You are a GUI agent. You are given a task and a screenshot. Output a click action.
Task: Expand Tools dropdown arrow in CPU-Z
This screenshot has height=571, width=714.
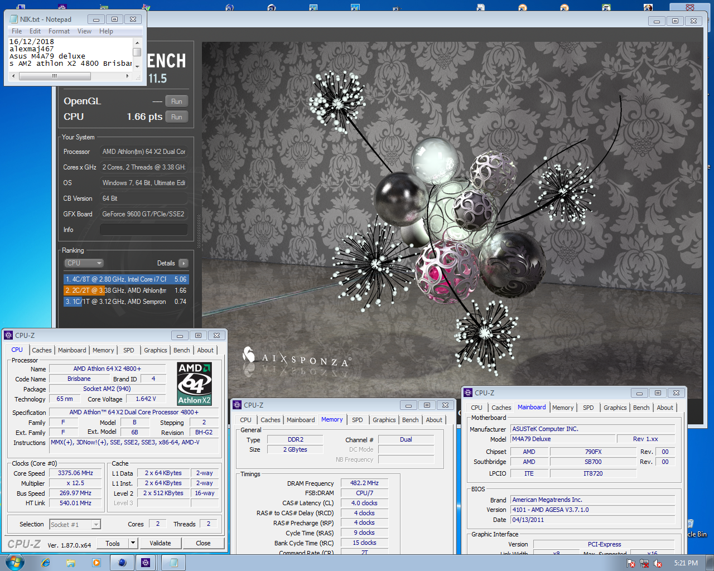[133, 543]
